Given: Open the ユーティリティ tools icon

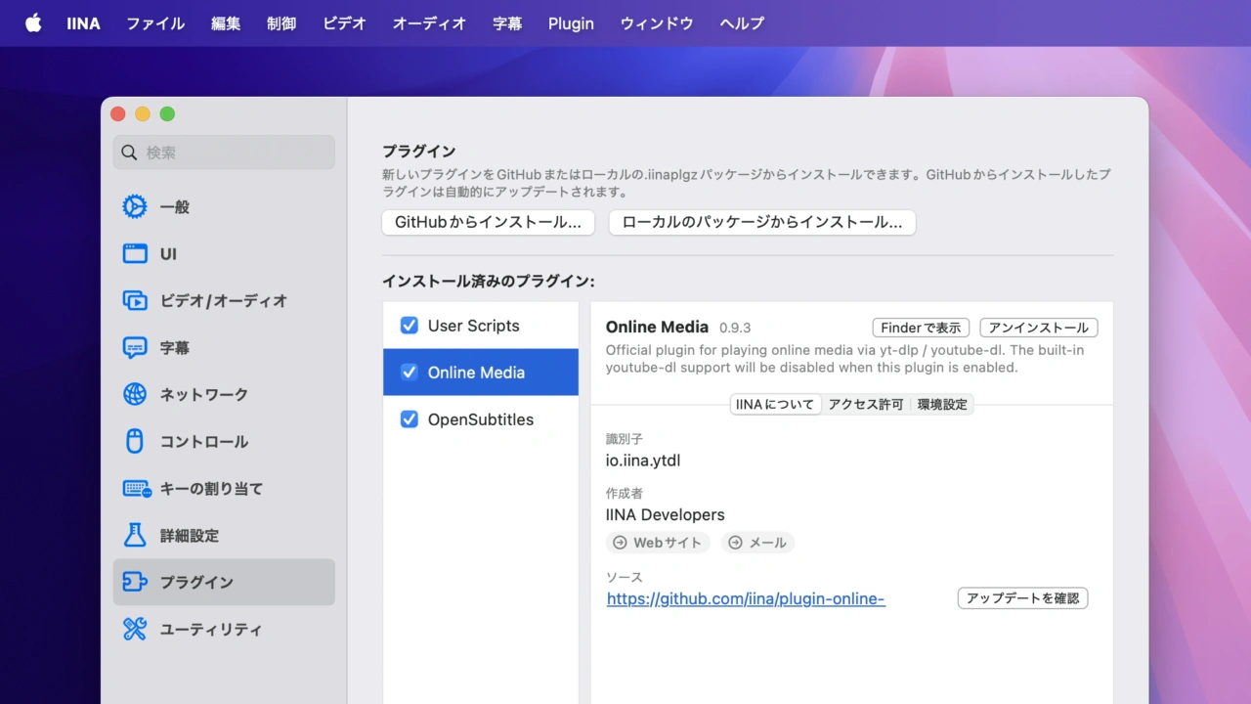Looking at the screenshot, I should (134, 630).
